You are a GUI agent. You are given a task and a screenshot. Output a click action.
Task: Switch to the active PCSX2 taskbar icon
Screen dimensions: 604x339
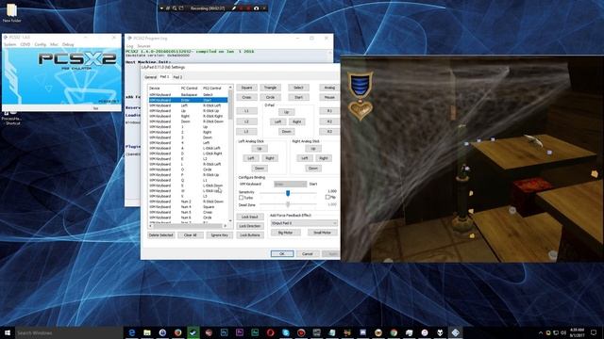coord(455,332)
